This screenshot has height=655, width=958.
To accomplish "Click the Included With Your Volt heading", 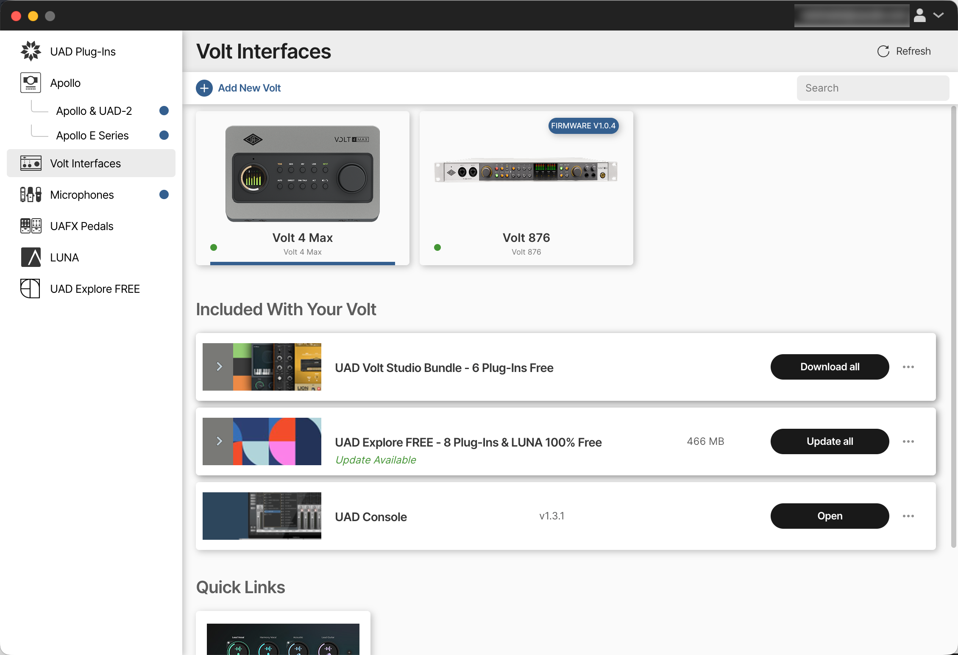I will tap(286, 309).
